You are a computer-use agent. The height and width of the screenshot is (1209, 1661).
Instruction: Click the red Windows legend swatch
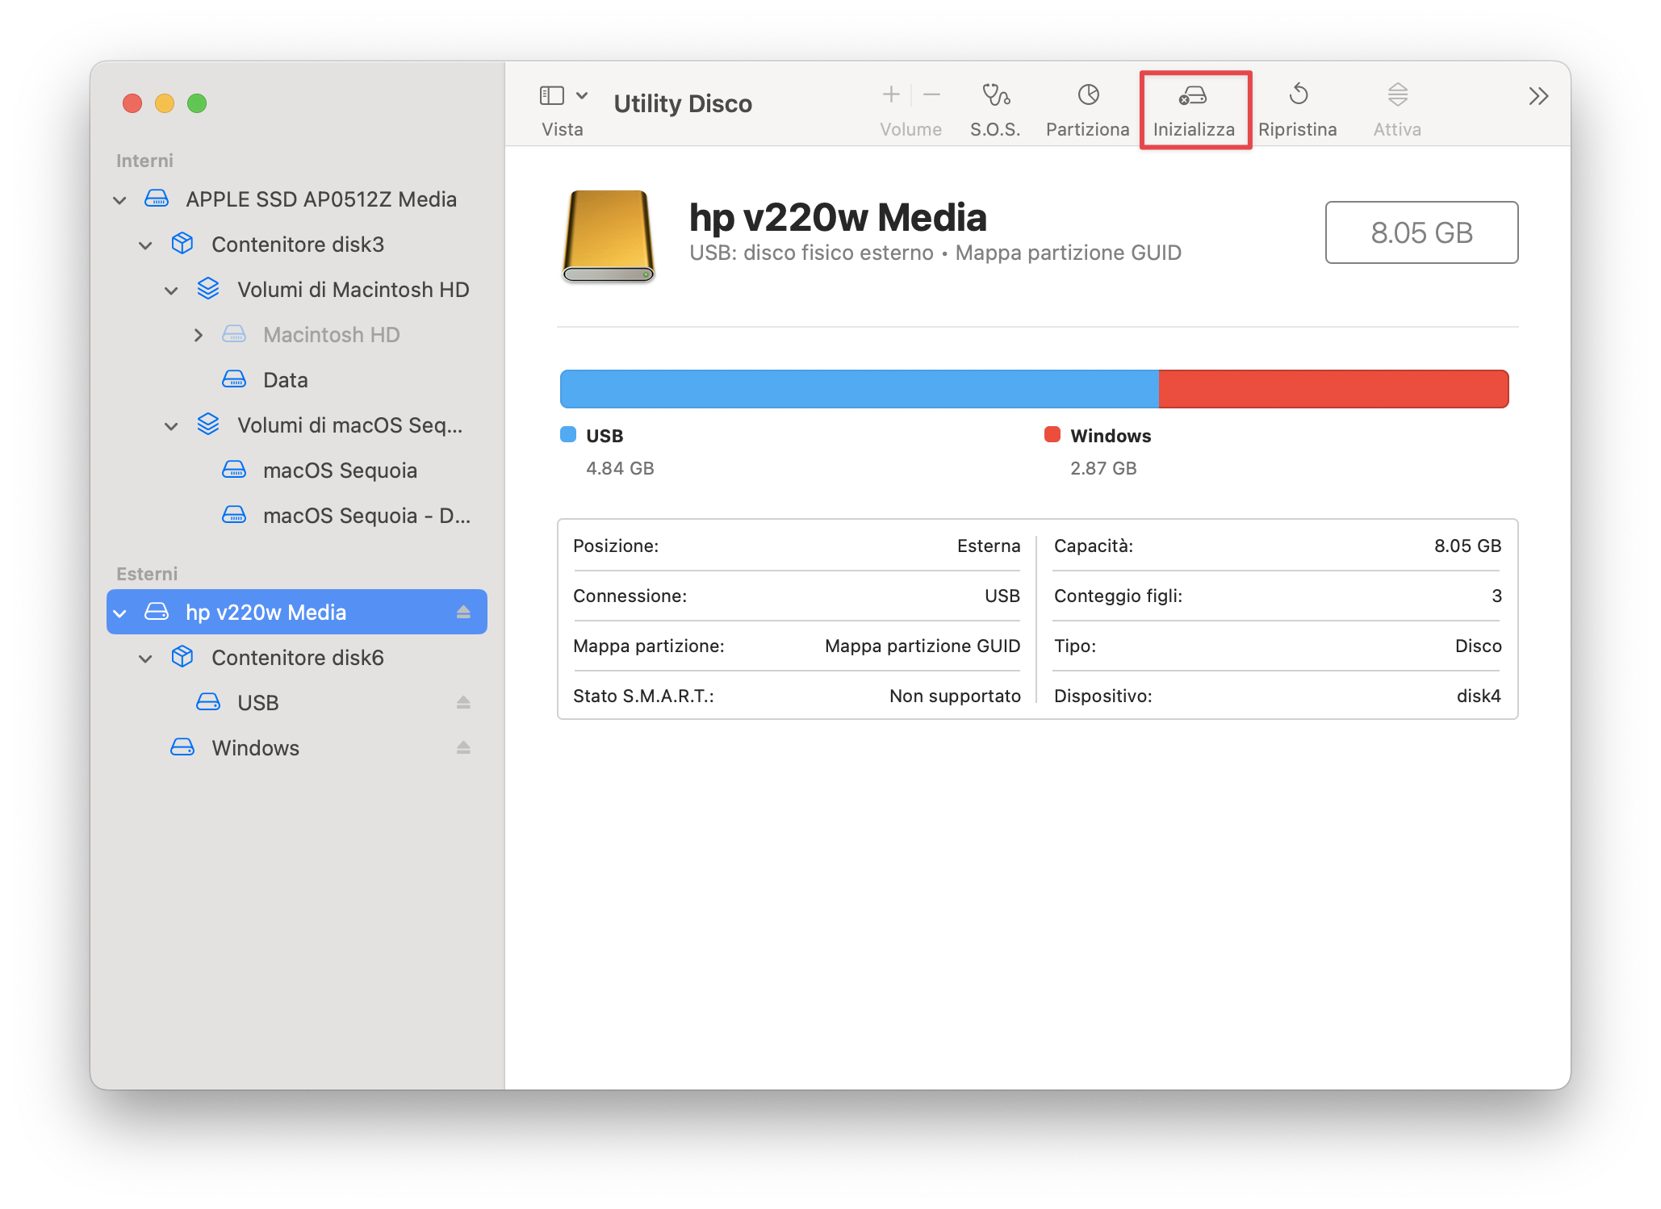point(1052,435)
